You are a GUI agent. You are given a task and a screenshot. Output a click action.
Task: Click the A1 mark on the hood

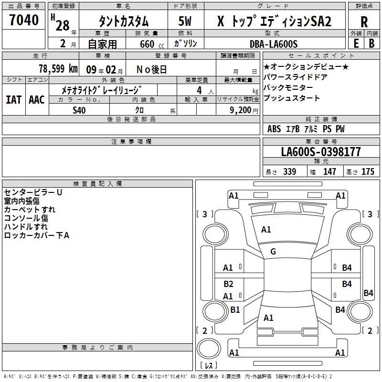[266, 230]
